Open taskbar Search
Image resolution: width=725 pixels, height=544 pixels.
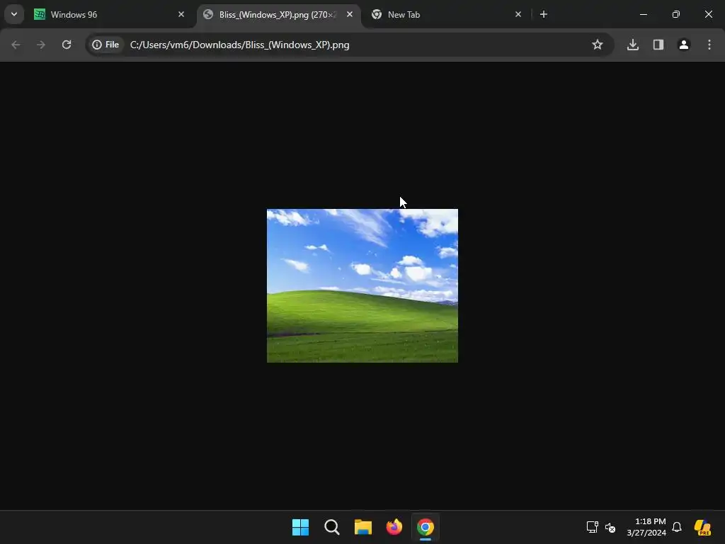tap(332, 527)
